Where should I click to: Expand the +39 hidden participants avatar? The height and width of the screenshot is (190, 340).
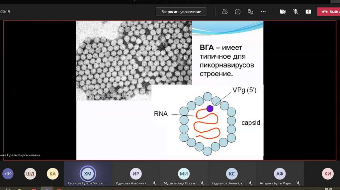pyautogui.click(x=8, y=173)
